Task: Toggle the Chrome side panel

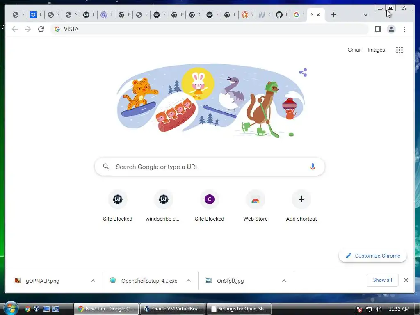Action: pyautogui.click(x=378, y=29)
